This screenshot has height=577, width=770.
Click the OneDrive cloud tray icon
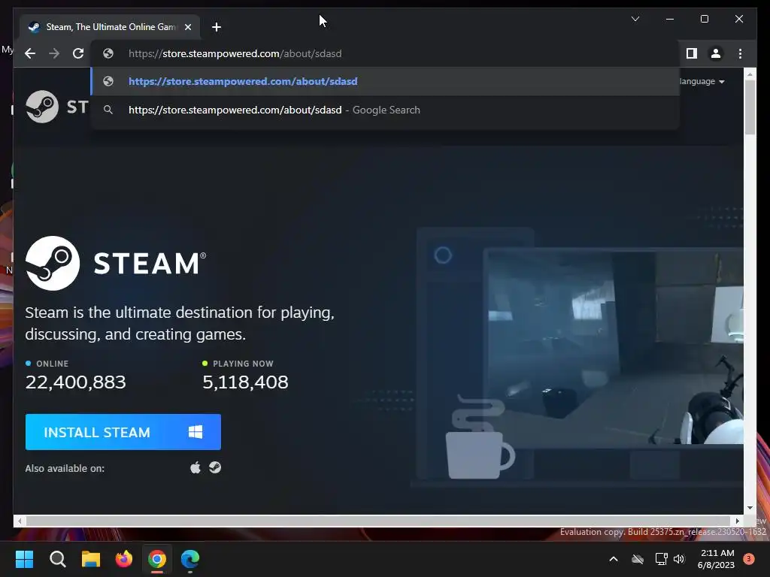pyautogui.click(x=638, y=559)
